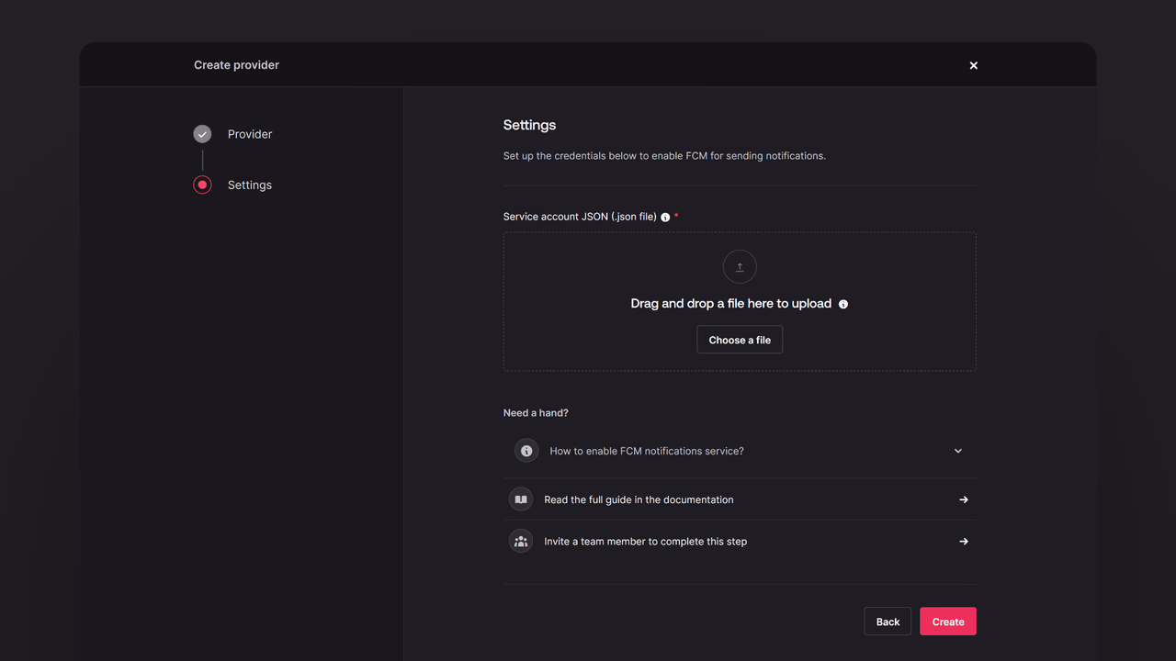
Task: Go to Settings step label
Action: coord(250,185)
